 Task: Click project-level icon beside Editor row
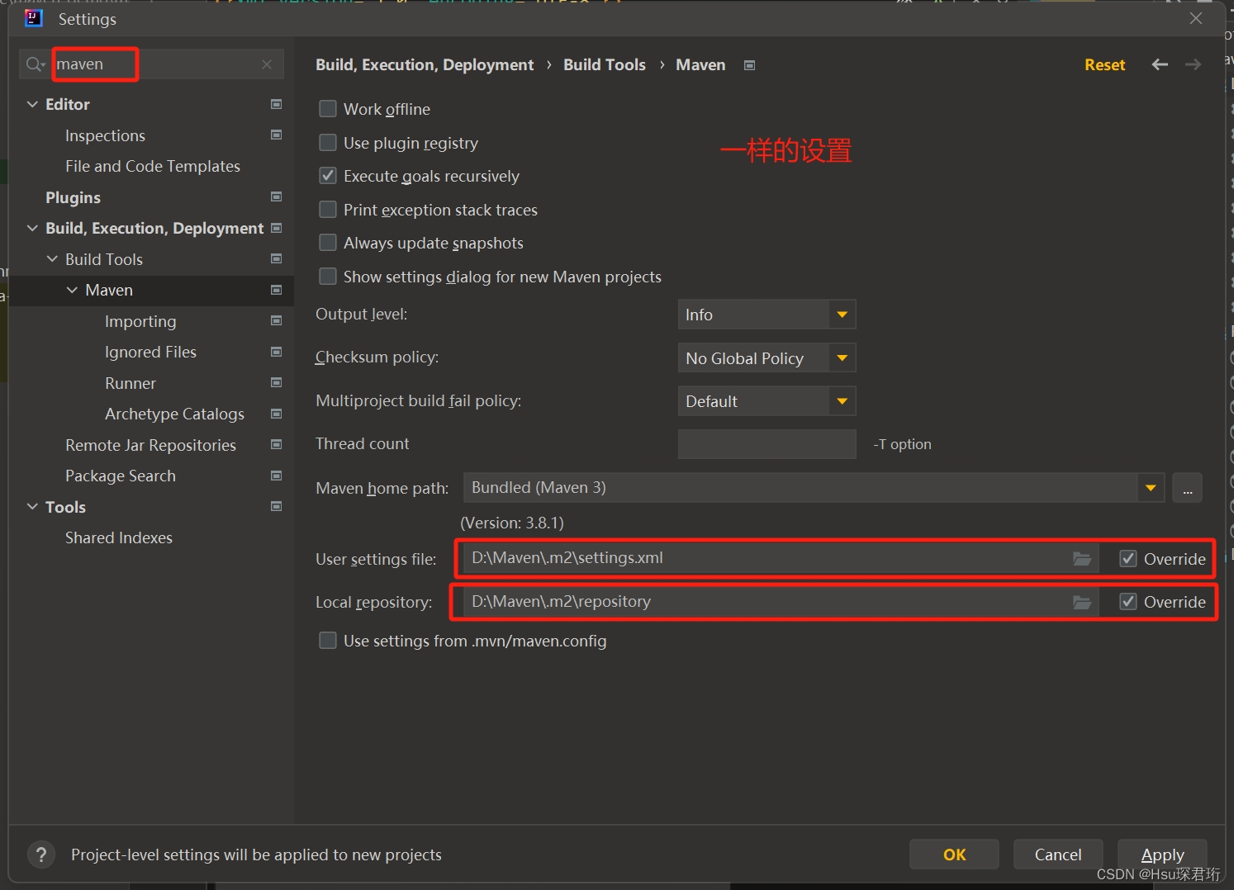point(277,104)
